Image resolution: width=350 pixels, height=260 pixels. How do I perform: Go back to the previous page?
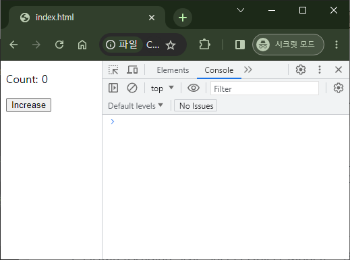tap(13, 45)
